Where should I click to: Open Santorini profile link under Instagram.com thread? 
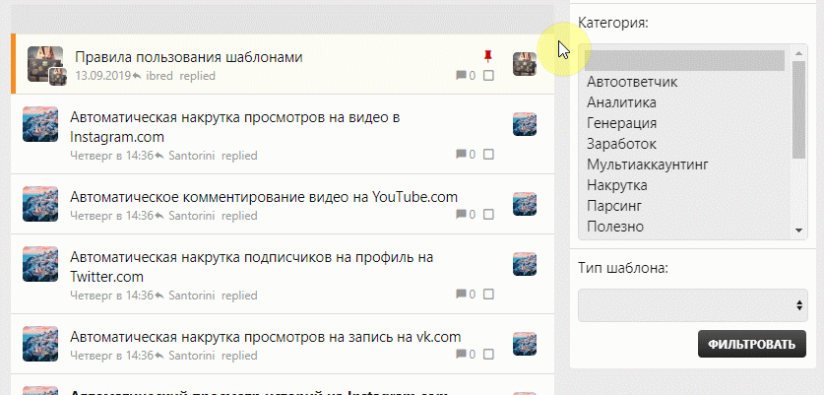(192, 156)
